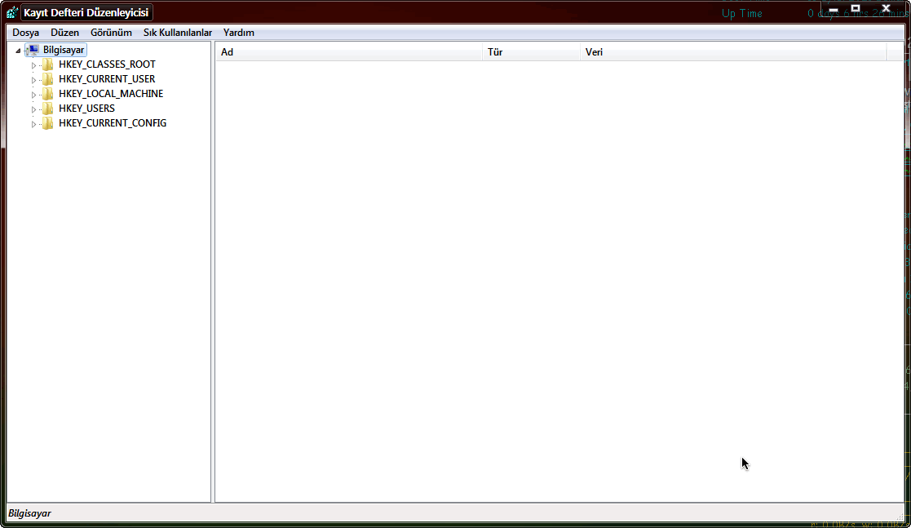
Task: Click the window resize grip corner
Action: click(x=900, y=517)
